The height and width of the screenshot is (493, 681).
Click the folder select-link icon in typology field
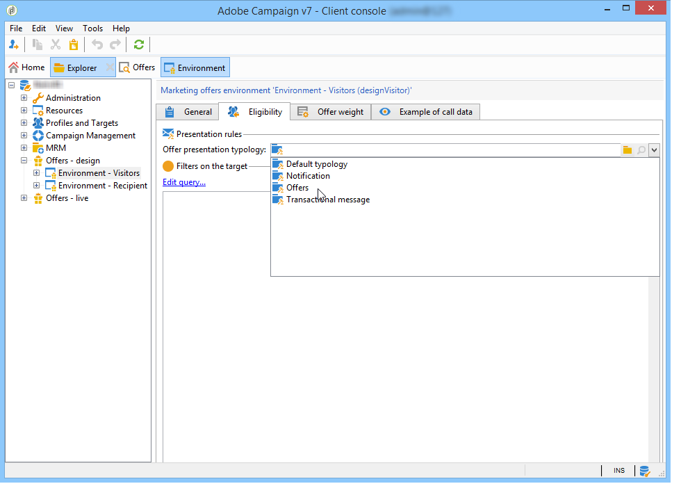tap(627, 150)
